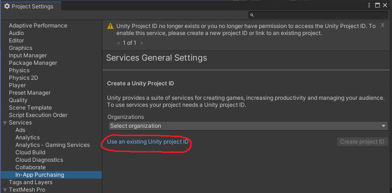Open Scene Template settings

[30, 108]
